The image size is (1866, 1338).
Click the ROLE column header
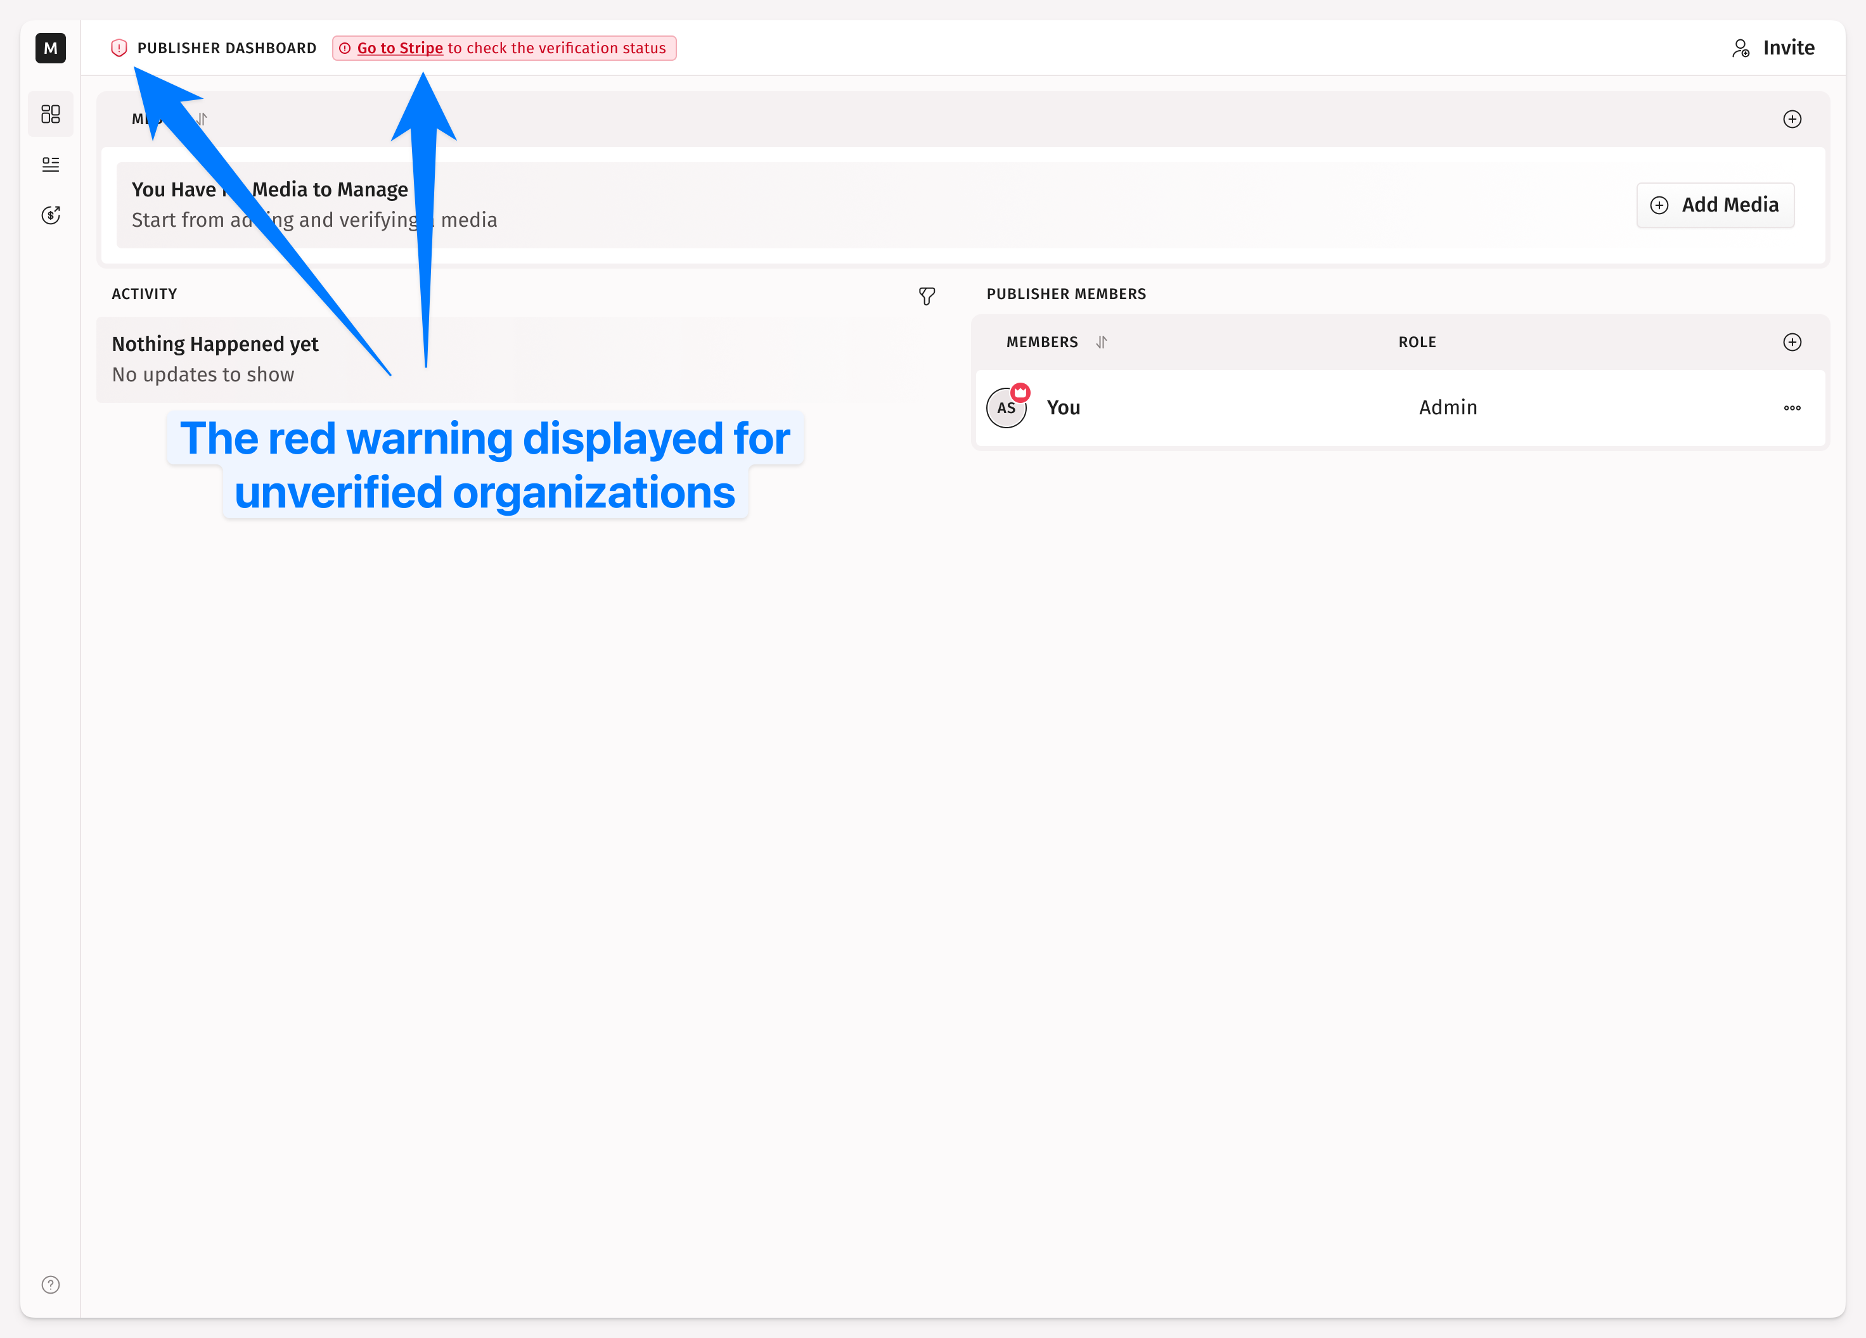tap(1417, 342)
